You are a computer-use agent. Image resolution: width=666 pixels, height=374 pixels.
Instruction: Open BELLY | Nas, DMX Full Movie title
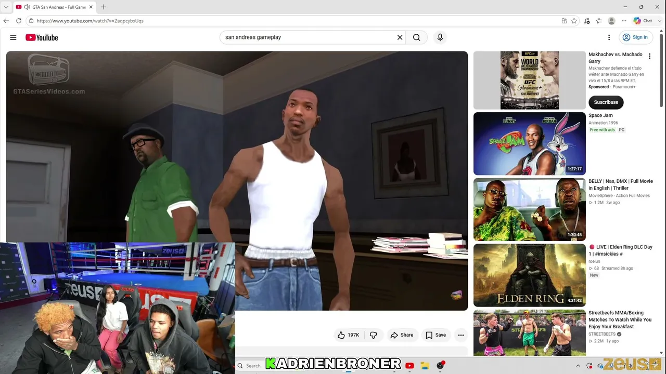(621, 184)
